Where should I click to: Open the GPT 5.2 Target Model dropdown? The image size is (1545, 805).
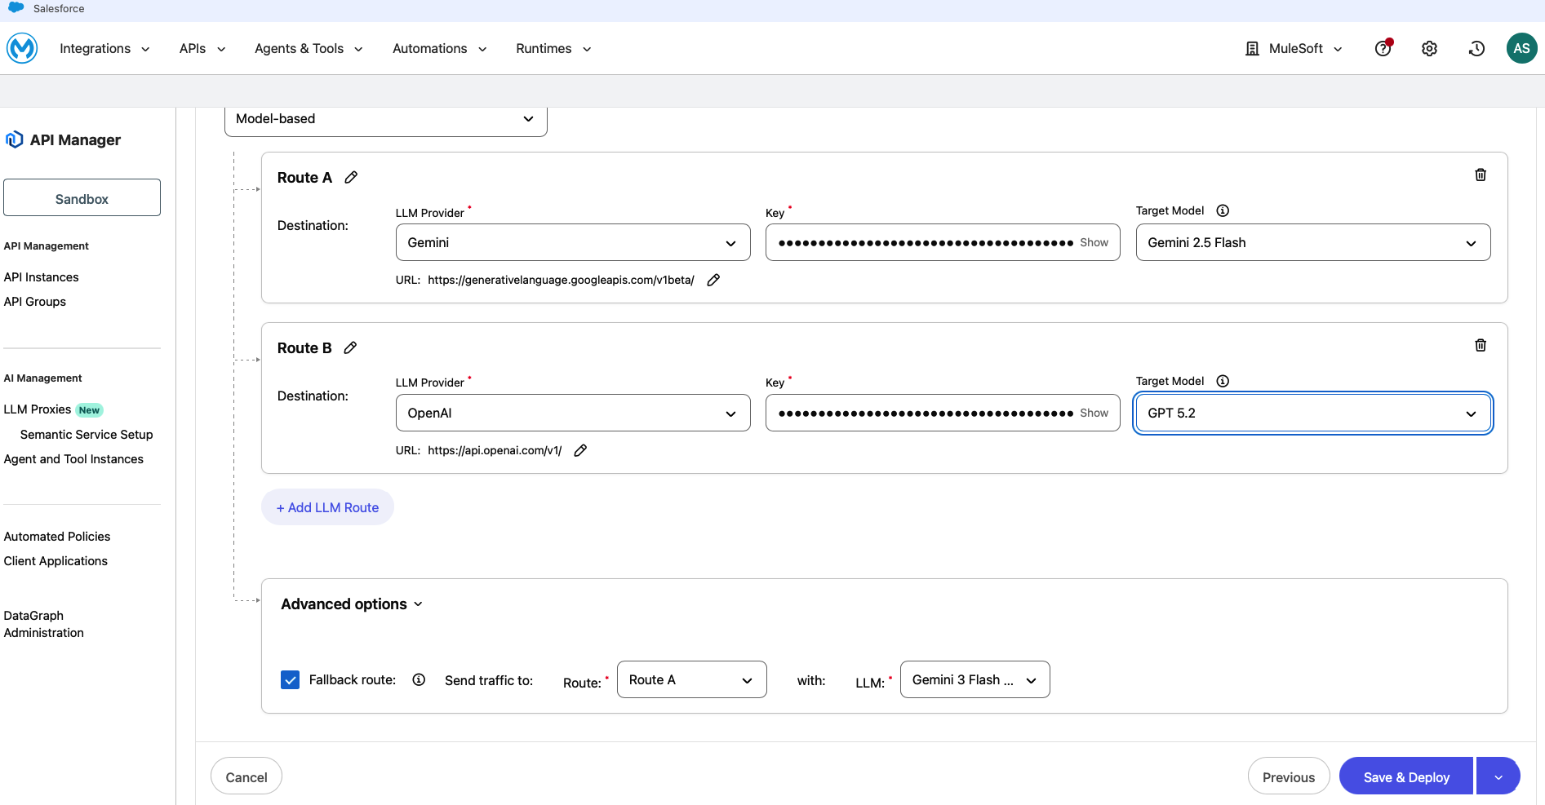[1312, 414]
